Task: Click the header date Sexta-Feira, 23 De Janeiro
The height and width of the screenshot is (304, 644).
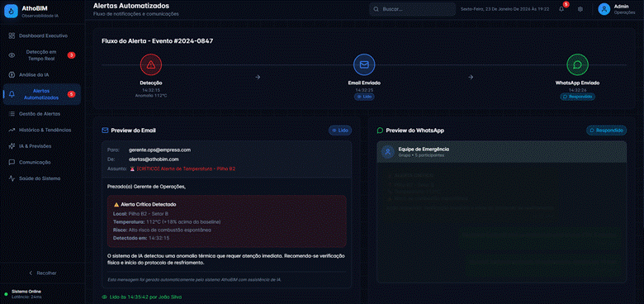Action: [504, 9]
